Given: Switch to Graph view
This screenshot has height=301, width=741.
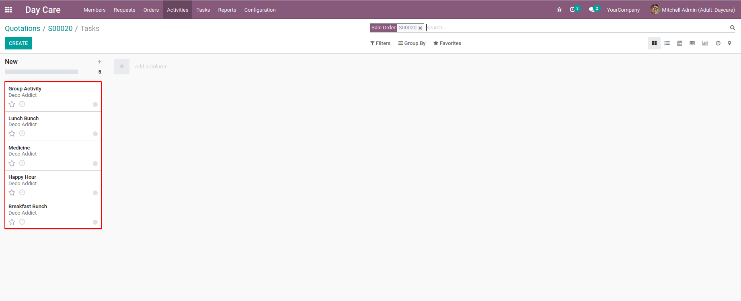Looking at the screenshot, I should pyautogui.click(x=705, y=43).
